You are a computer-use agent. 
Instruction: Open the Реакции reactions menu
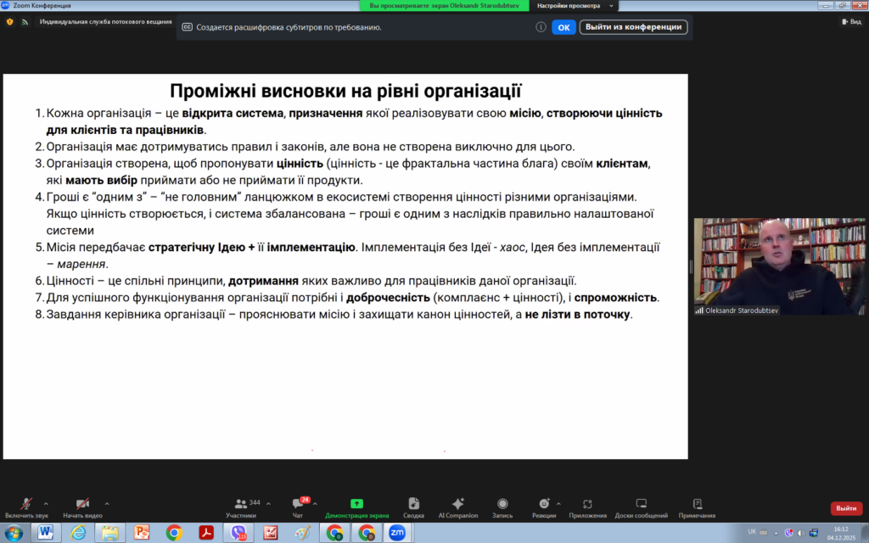point(544,505)
